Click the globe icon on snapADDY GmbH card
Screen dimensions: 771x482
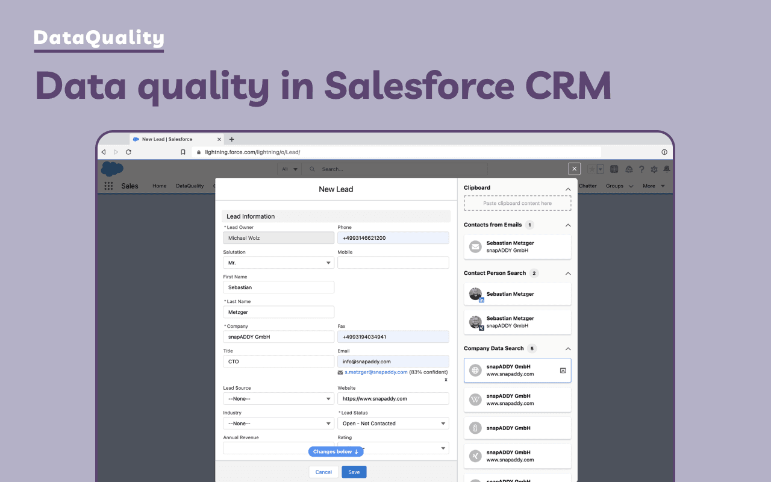(x=475, y=371)
